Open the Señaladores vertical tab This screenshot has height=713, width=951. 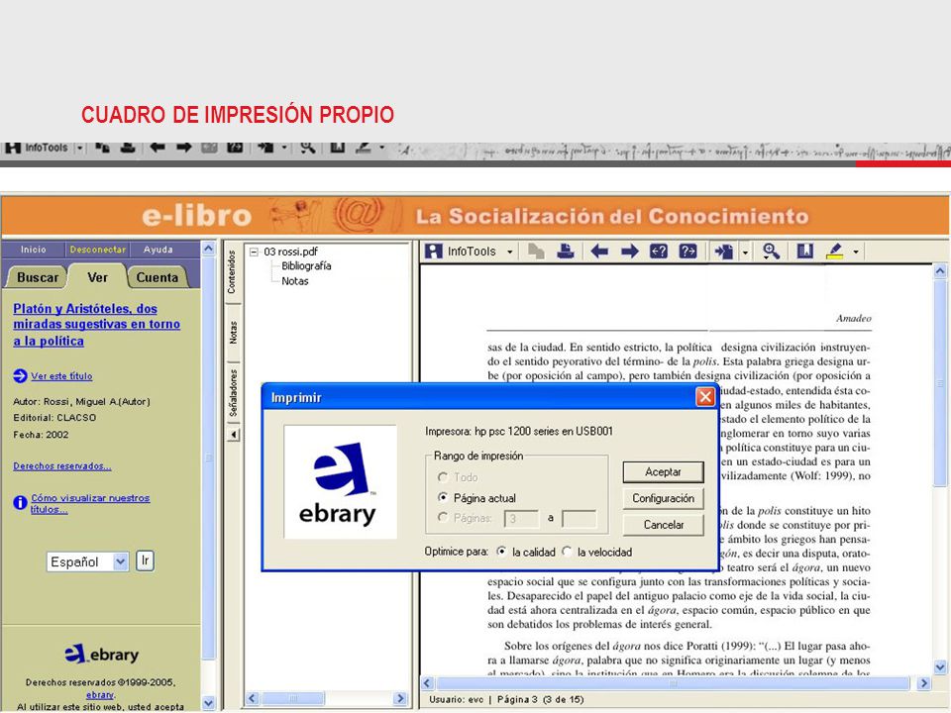233,393
